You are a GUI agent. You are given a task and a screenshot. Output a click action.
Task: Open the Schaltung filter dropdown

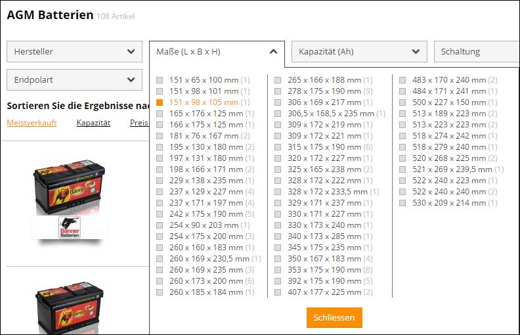coord(476,51)
